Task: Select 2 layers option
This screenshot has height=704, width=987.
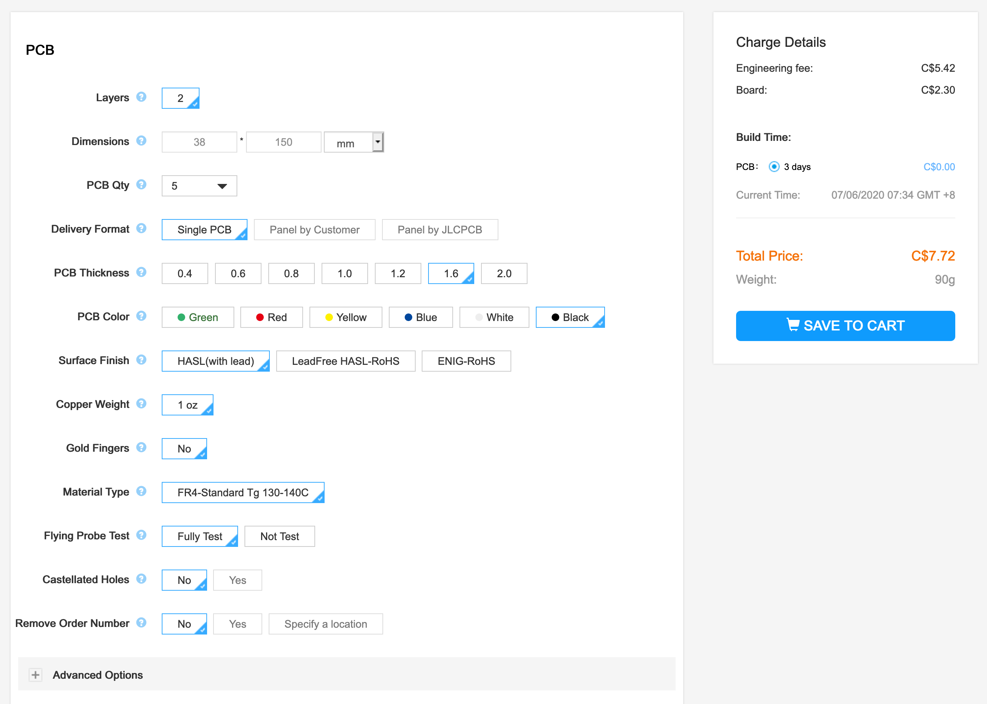Action: (180, 99)
